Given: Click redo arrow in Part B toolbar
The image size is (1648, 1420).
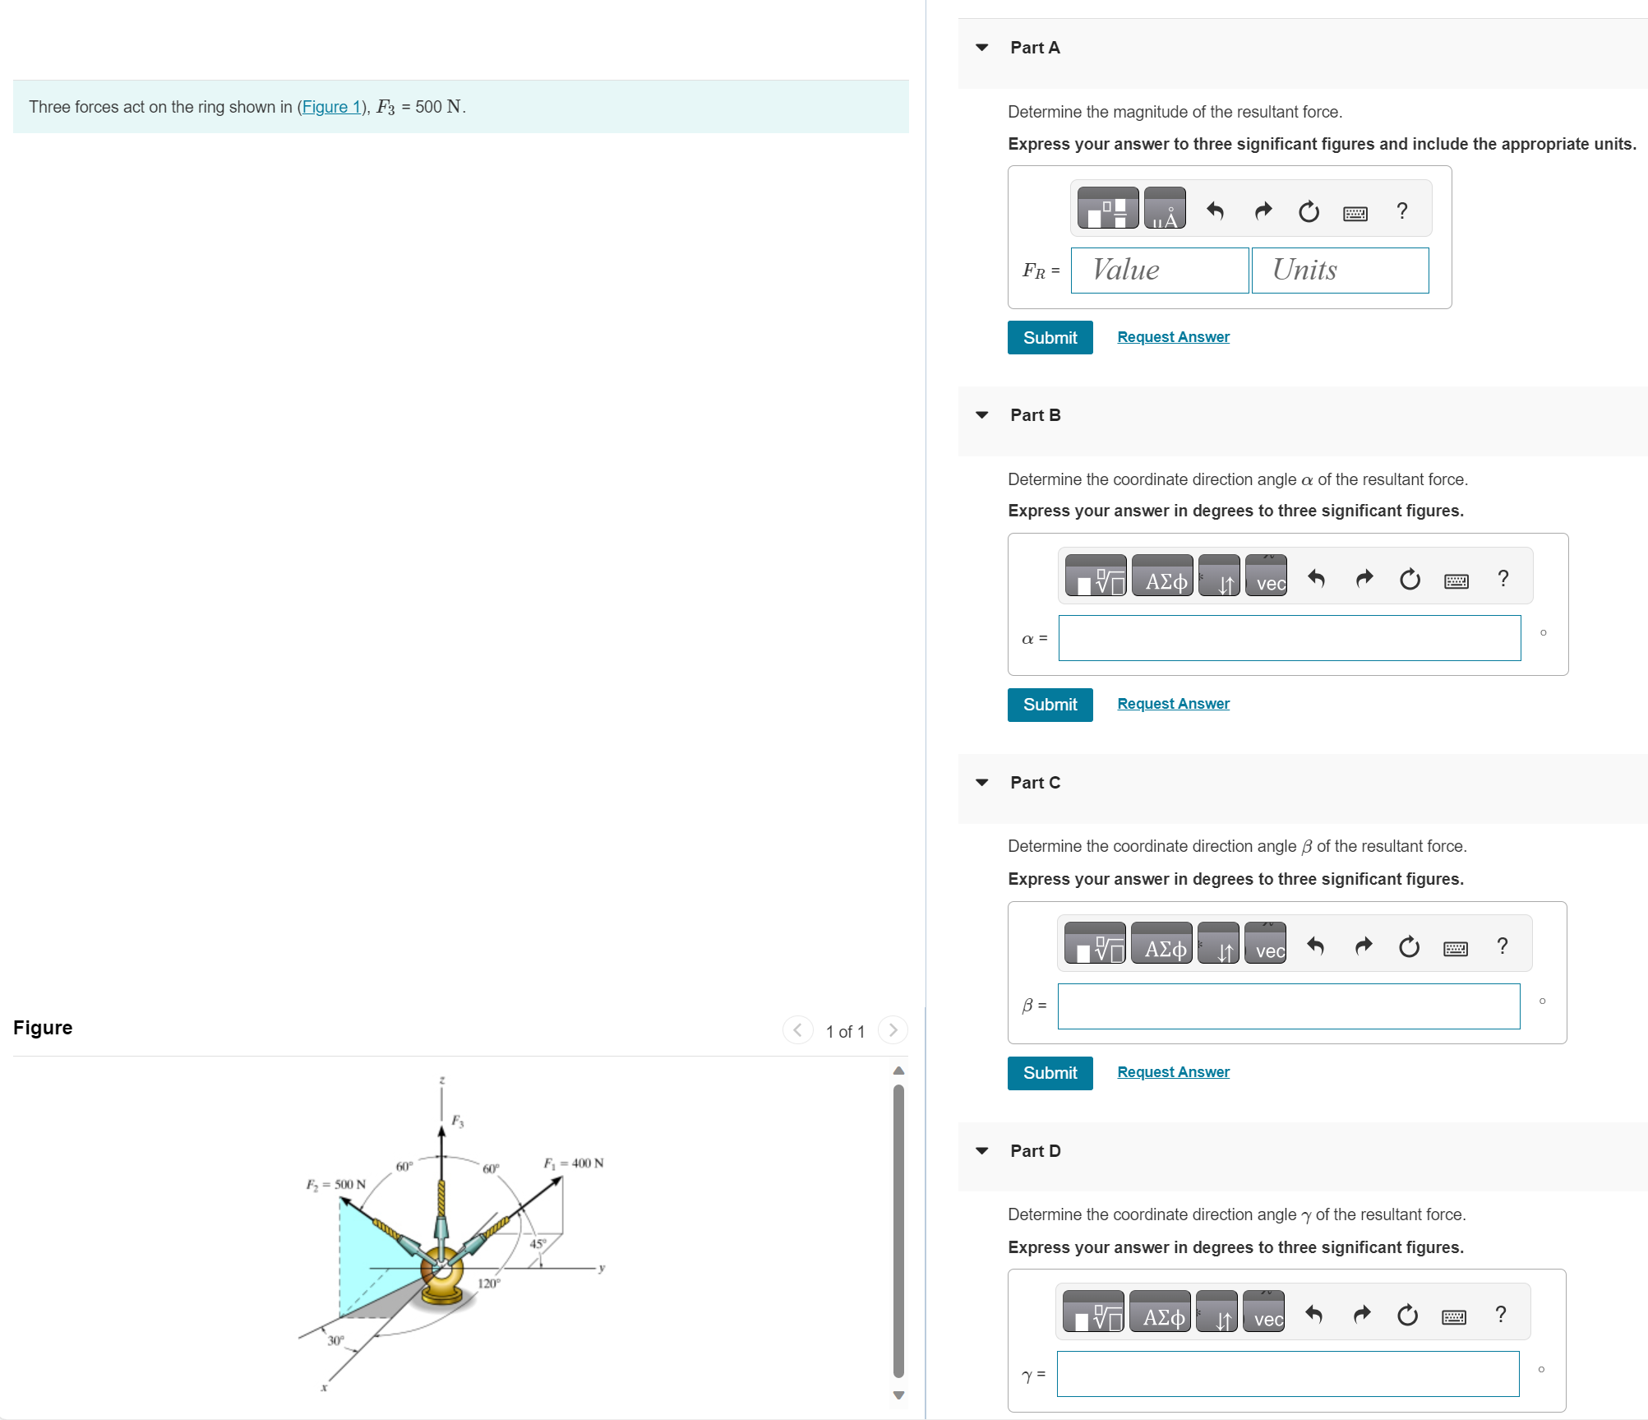Looking at the screenshot, I should (1364, 579).
